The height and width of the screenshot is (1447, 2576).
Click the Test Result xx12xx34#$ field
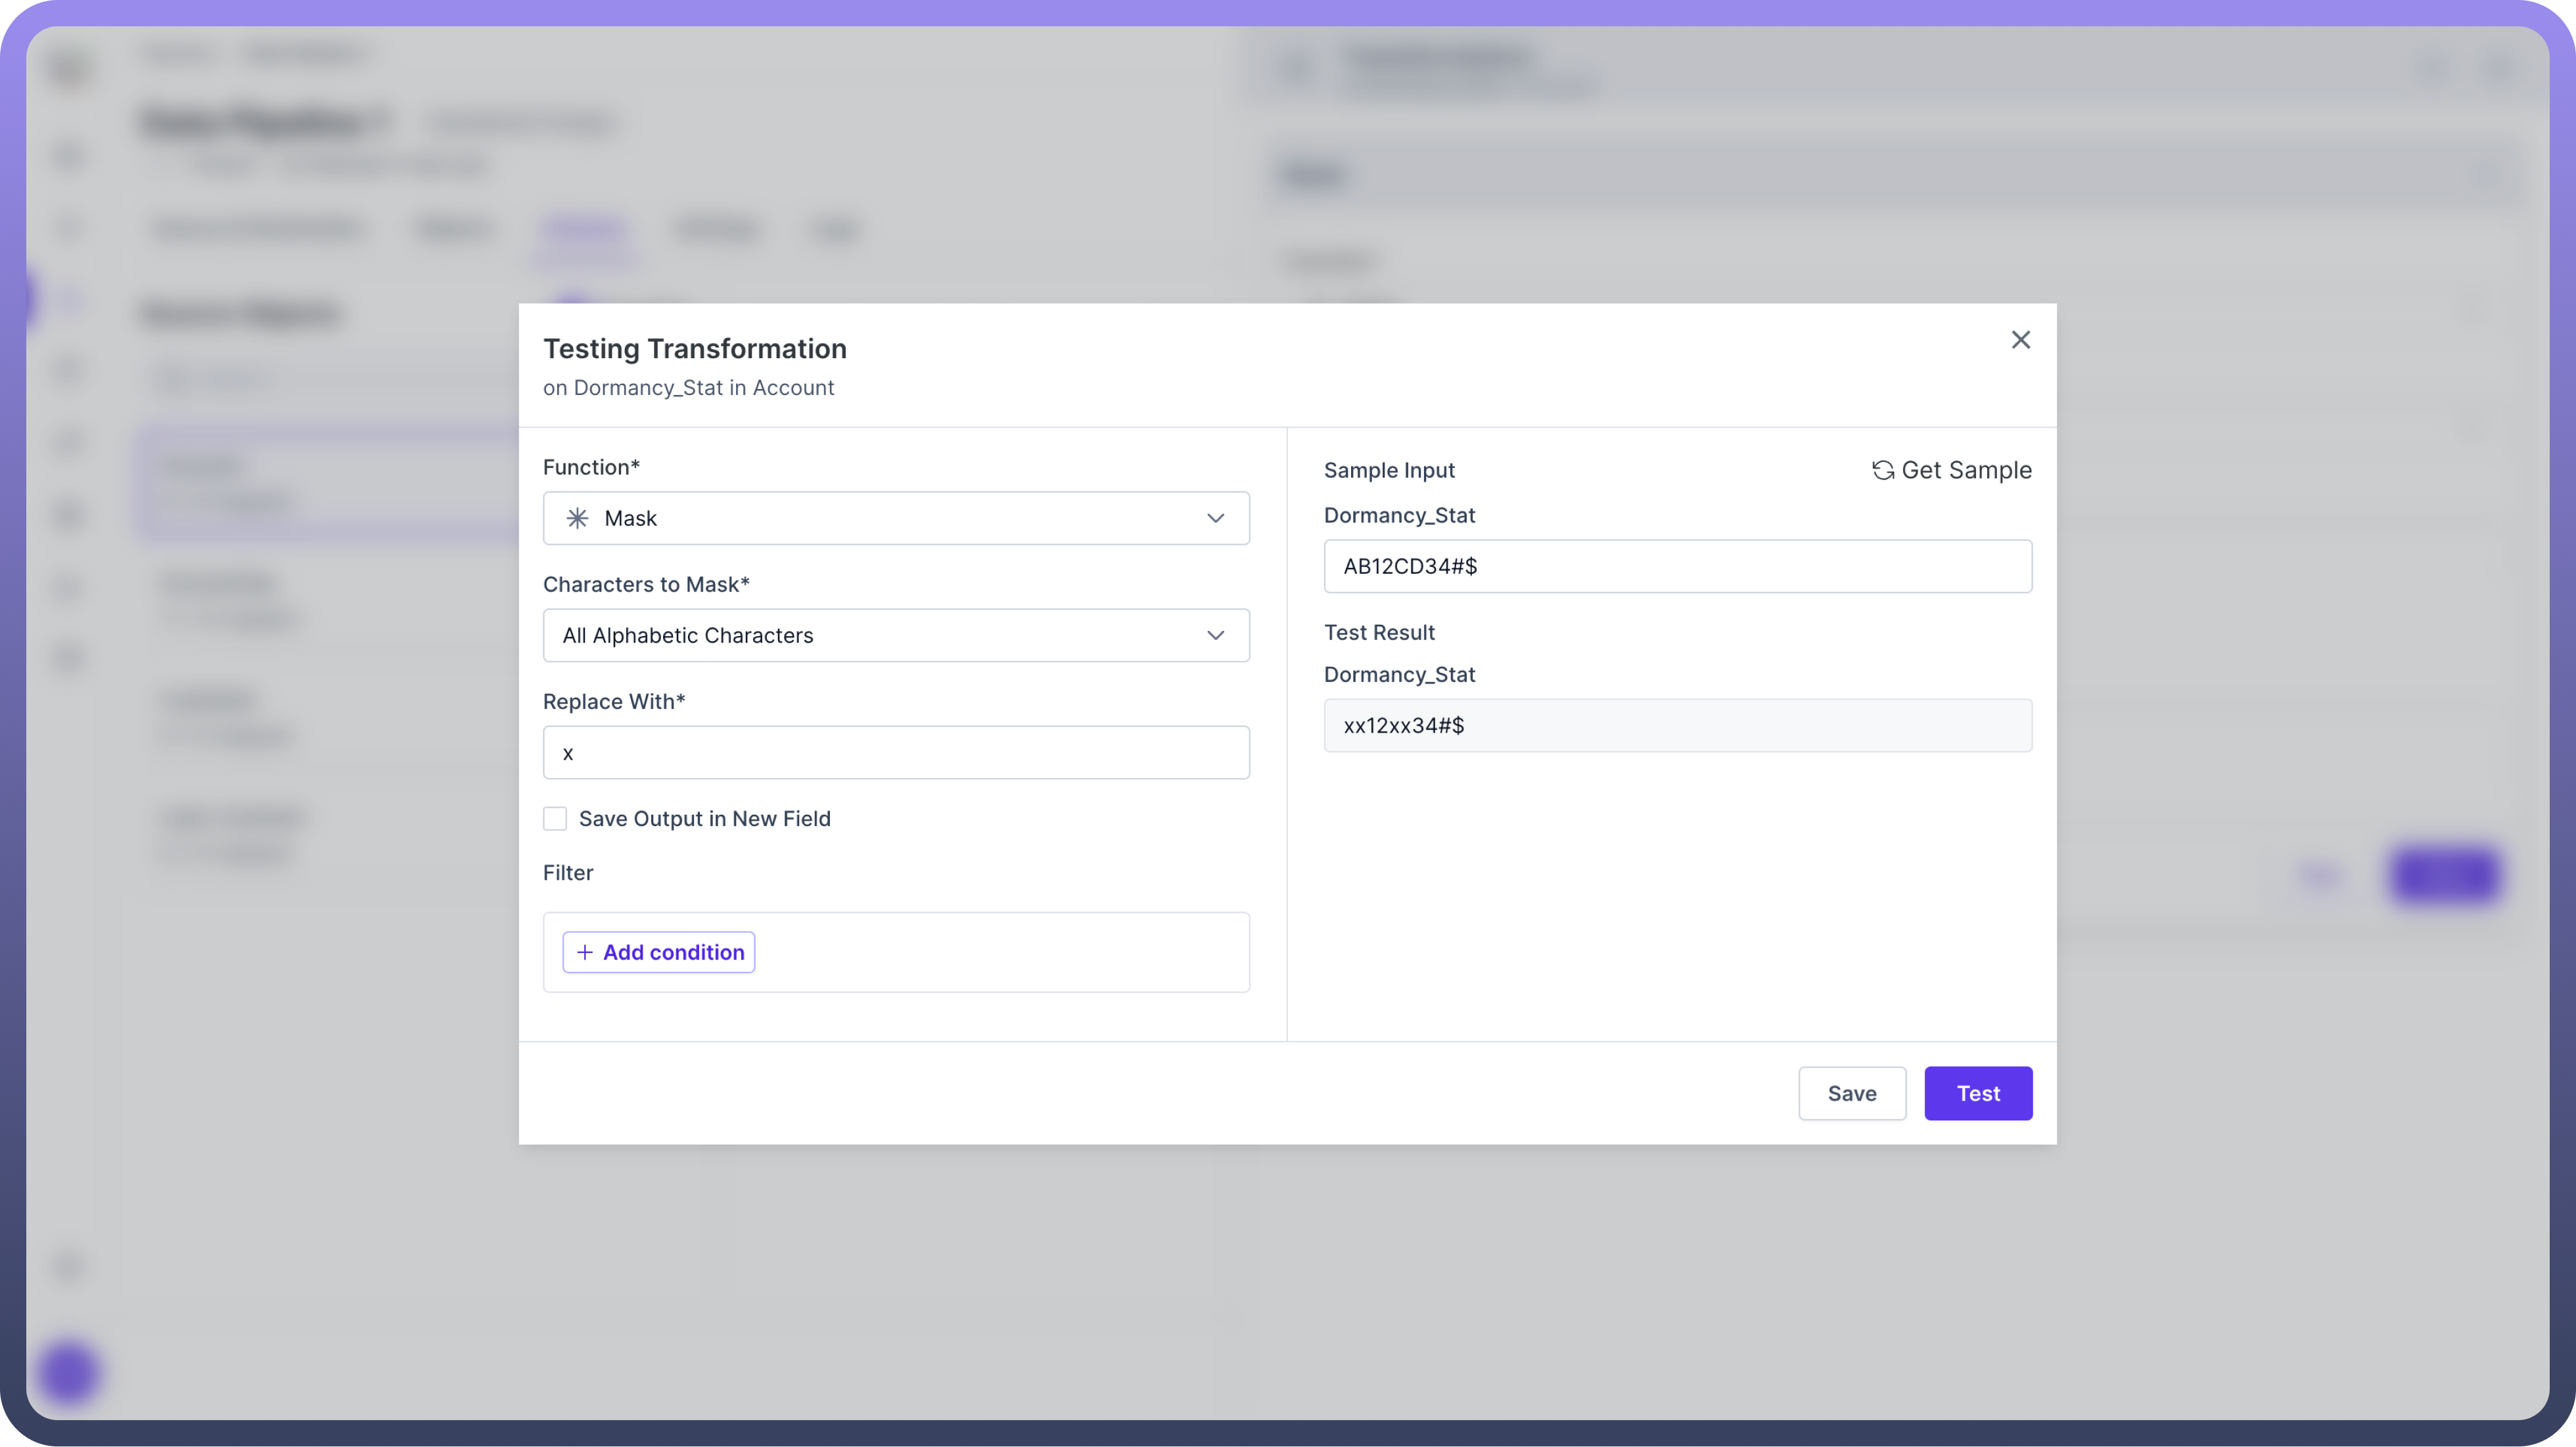(1677, 725)
